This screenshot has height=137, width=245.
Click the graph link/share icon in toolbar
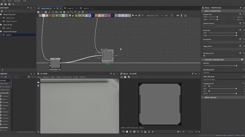point(60,12)
